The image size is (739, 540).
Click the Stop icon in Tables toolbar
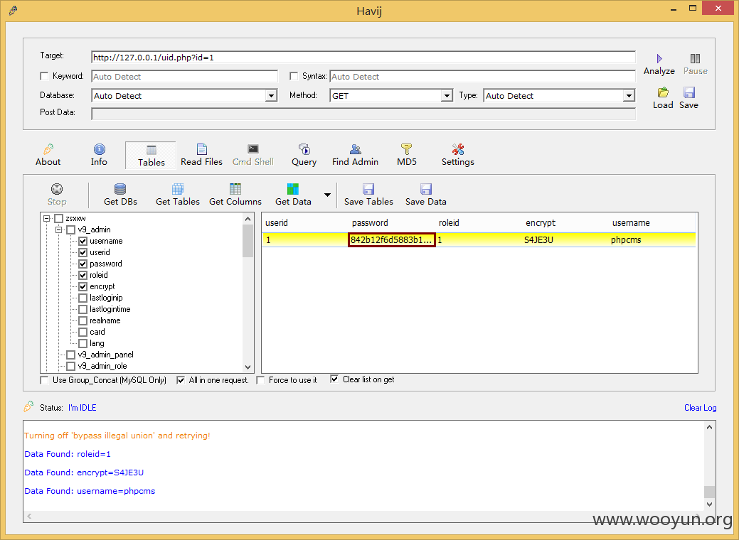click(57, 189)
